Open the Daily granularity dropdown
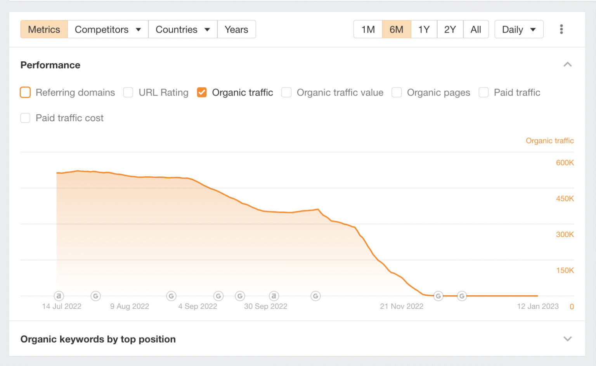 coord(519,29)
